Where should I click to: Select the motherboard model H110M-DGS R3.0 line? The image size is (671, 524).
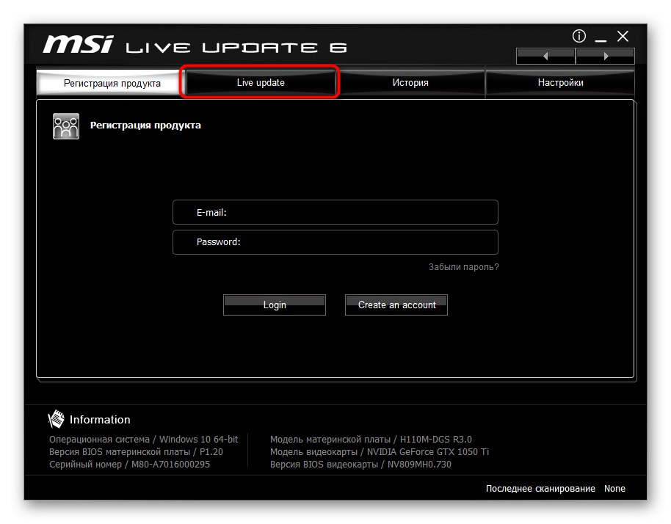point(371,440)
